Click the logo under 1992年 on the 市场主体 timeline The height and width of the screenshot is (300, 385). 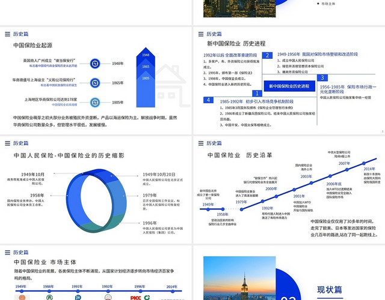point(108,298)
